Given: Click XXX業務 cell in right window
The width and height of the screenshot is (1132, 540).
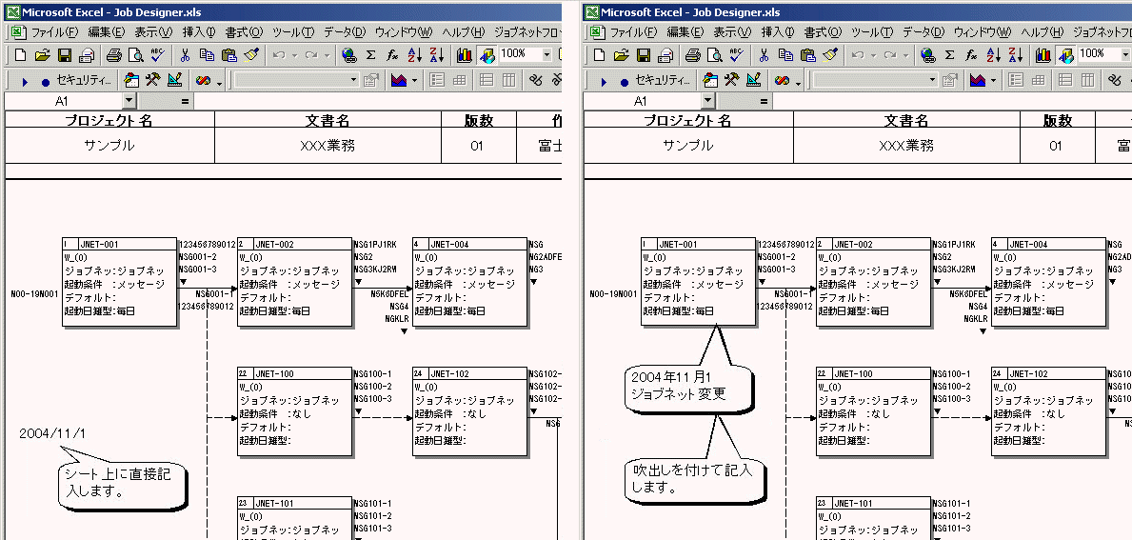Looking at the screenshot, I should 906,145.
